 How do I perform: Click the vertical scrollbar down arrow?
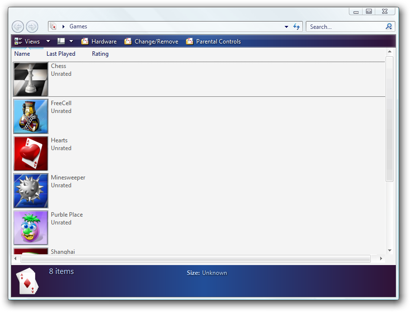click(389, 250)
